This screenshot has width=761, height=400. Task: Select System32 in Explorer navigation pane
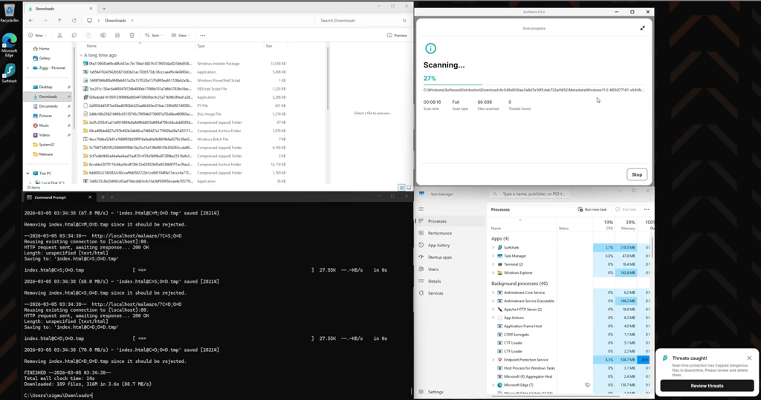[46, 145]
